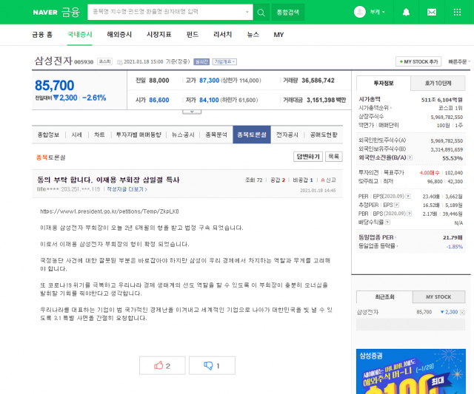Click the thumbs down icon button

click(x=212, y=366)
